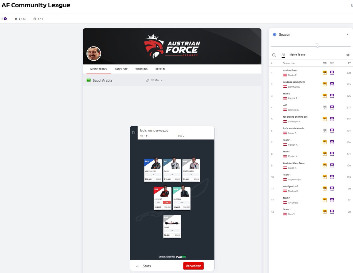Click the Season globe icon
Screen dimensions: 353x273
point(275,34)
